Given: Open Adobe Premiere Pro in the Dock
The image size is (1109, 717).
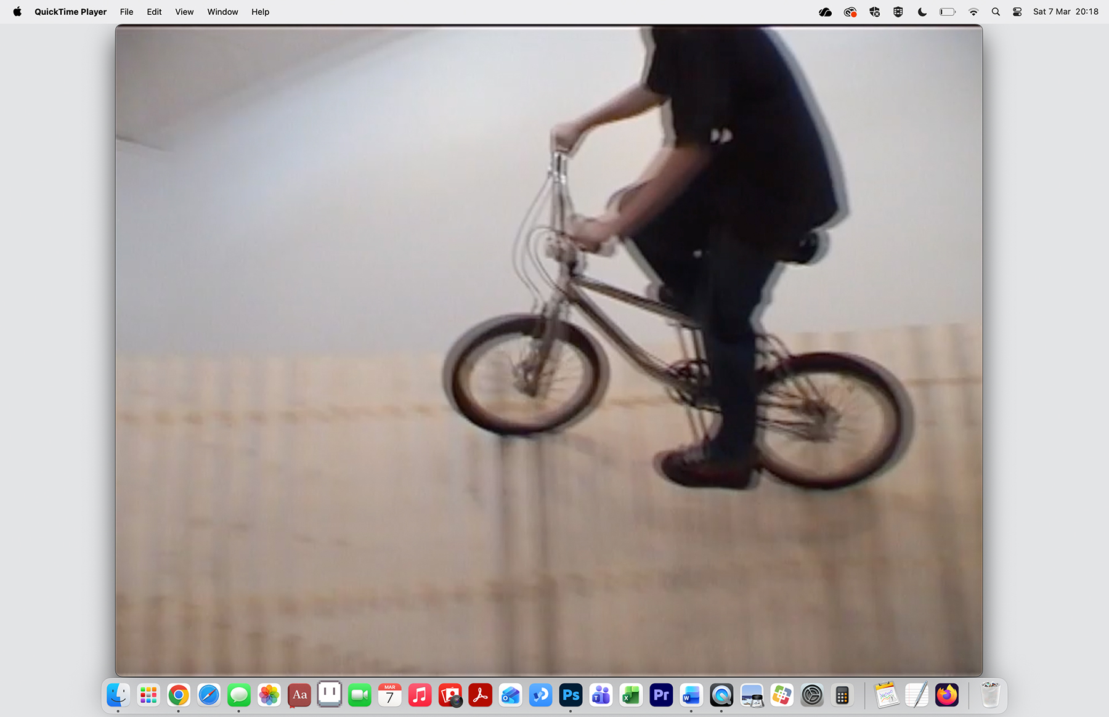Looking at the screenshot, I should (661, 695).
